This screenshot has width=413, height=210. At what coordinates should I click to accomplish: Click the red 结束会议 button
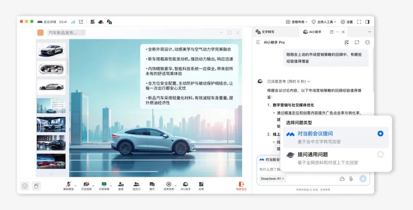click(241, 186)
